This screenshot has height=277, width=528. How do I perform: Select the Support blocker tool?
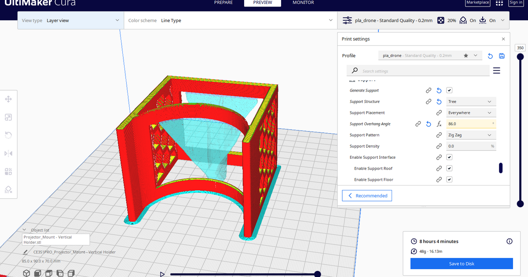click(8, 190)
